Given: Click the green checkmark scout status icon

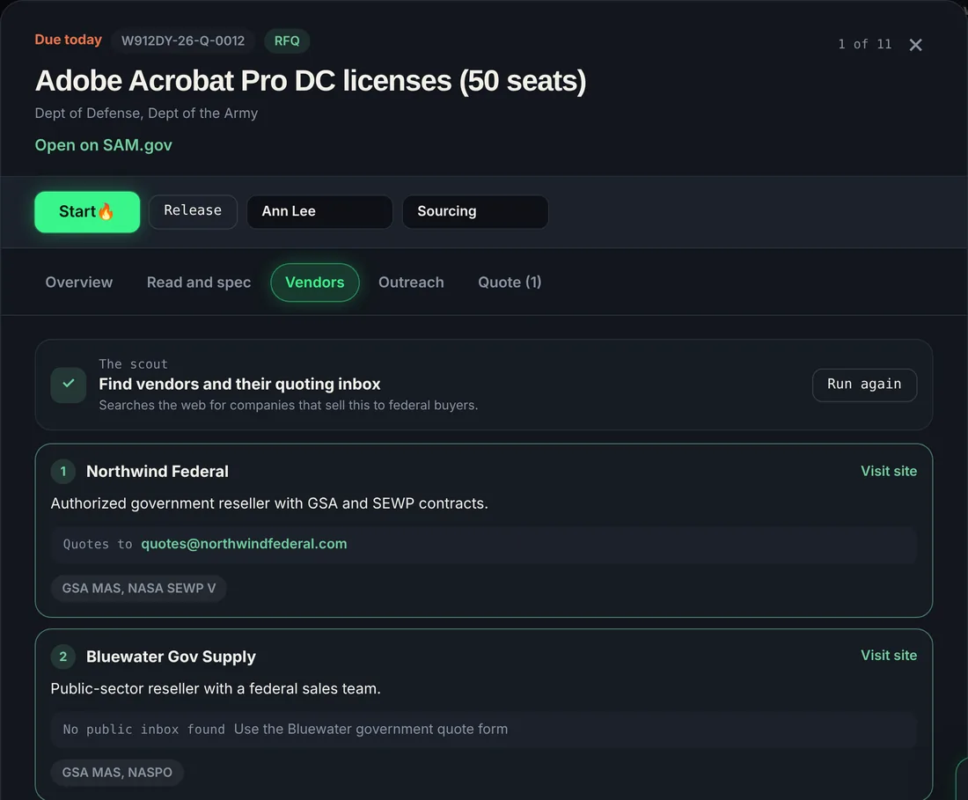Looking at the screenshot, I should coord(69,385).
